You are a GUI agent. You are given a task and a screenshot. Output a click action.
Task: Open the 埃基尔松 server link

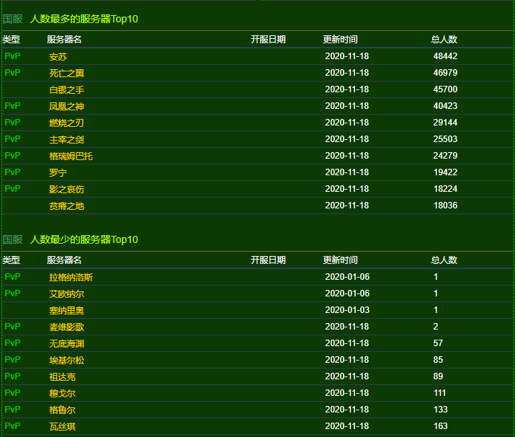pos(67,360)
